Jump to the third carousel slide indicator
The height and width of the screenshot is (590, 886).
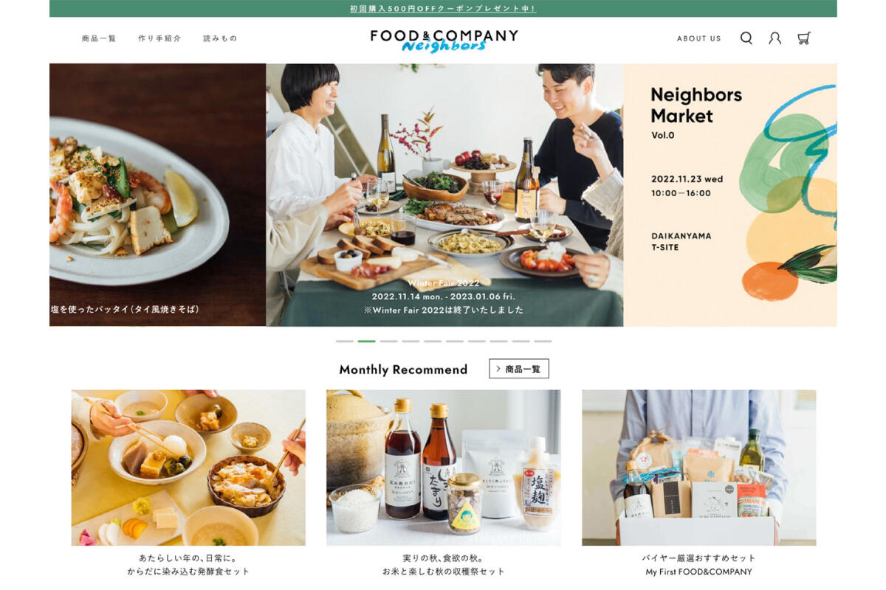pos(389,341)
